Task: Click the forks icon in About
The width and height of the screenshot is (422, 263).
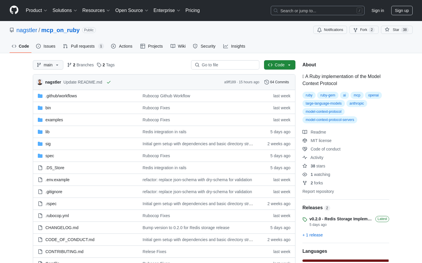Action: (x=305, y=183)
